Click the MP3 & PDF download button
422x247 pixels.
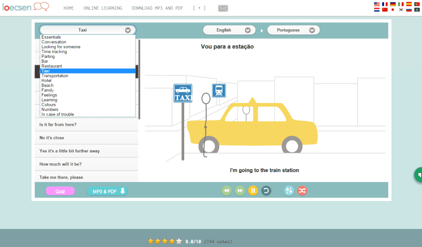pos(107,191)
